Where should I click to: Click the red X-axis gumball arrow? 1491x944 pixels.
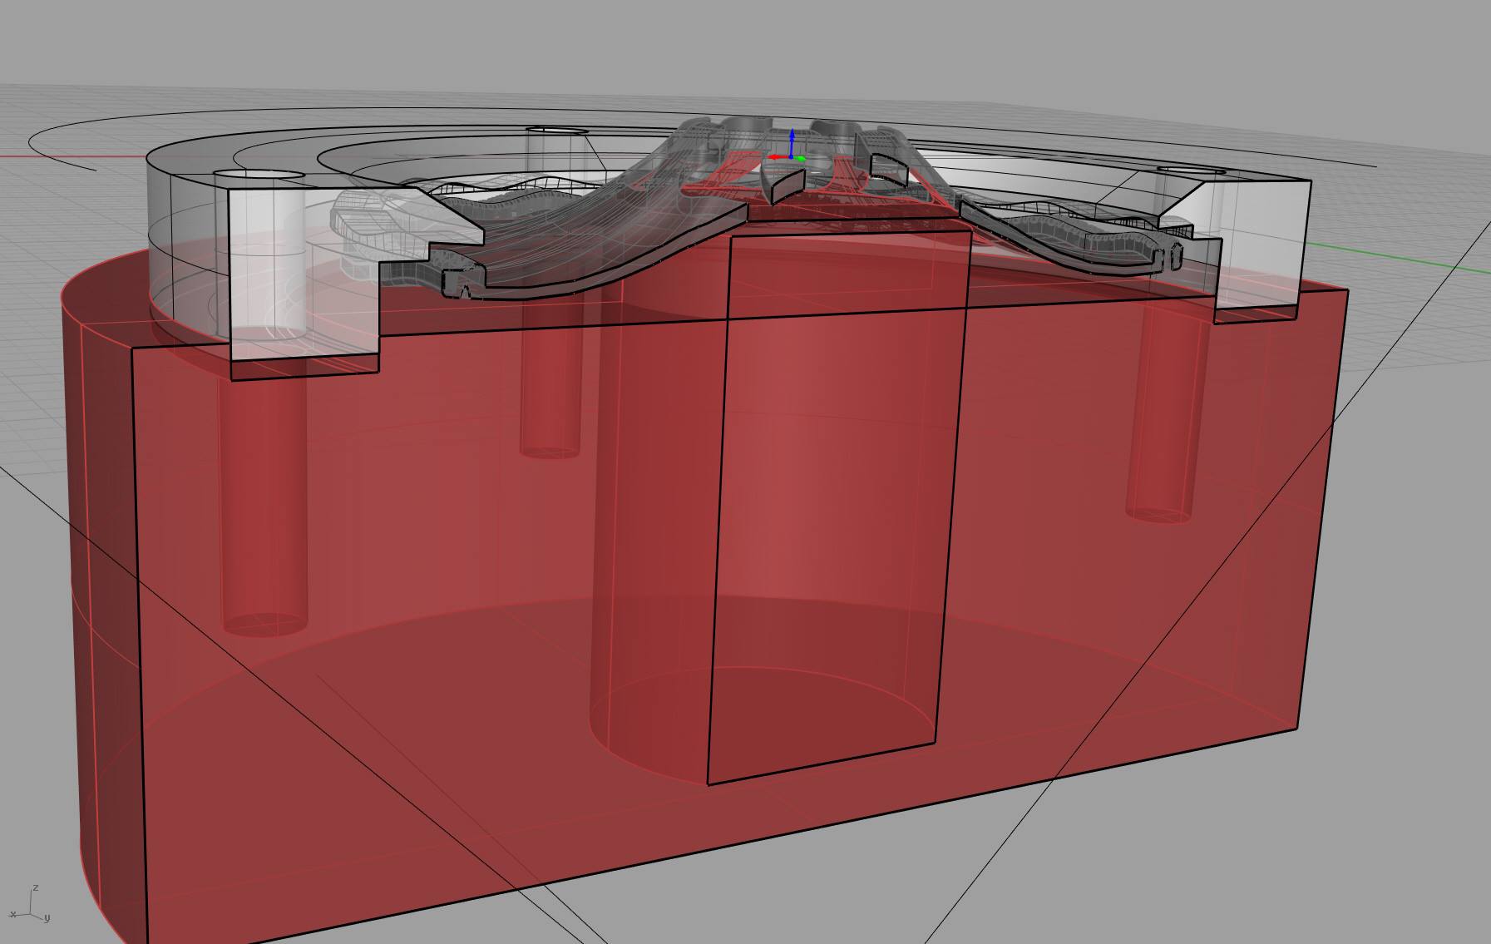point(776,156)
